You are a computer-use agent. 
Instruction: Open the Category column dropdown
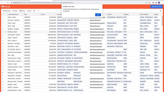click(138, 14)
